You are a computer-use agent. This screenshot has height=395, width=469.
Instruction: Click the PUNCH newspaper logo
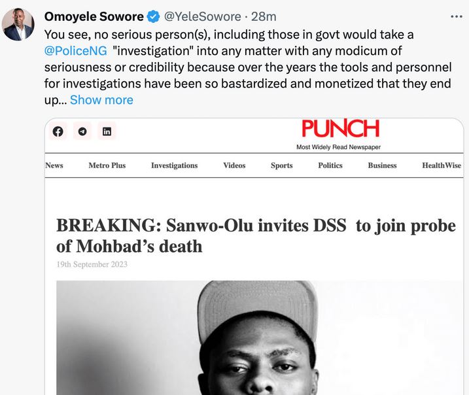[x=339, y=128]
